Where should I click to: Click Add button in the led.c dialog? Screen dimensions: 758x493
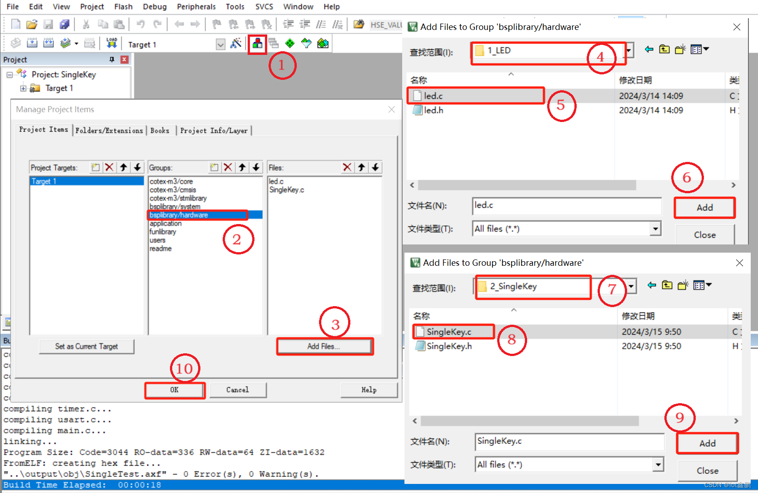(704, 208)
